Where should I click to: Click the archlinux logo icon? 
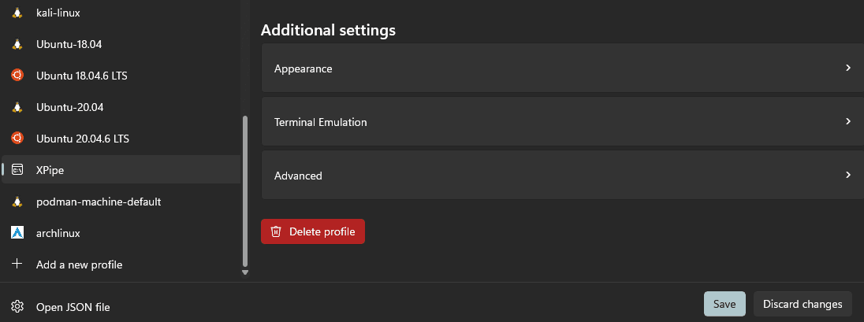coord(17,233)
